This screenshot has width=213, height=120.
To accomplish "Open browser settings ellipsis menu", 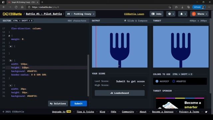I will pos(209,7).
